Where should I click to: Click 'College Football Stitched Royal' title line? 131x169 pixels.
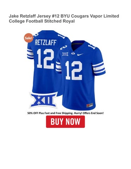pos(42,21)
